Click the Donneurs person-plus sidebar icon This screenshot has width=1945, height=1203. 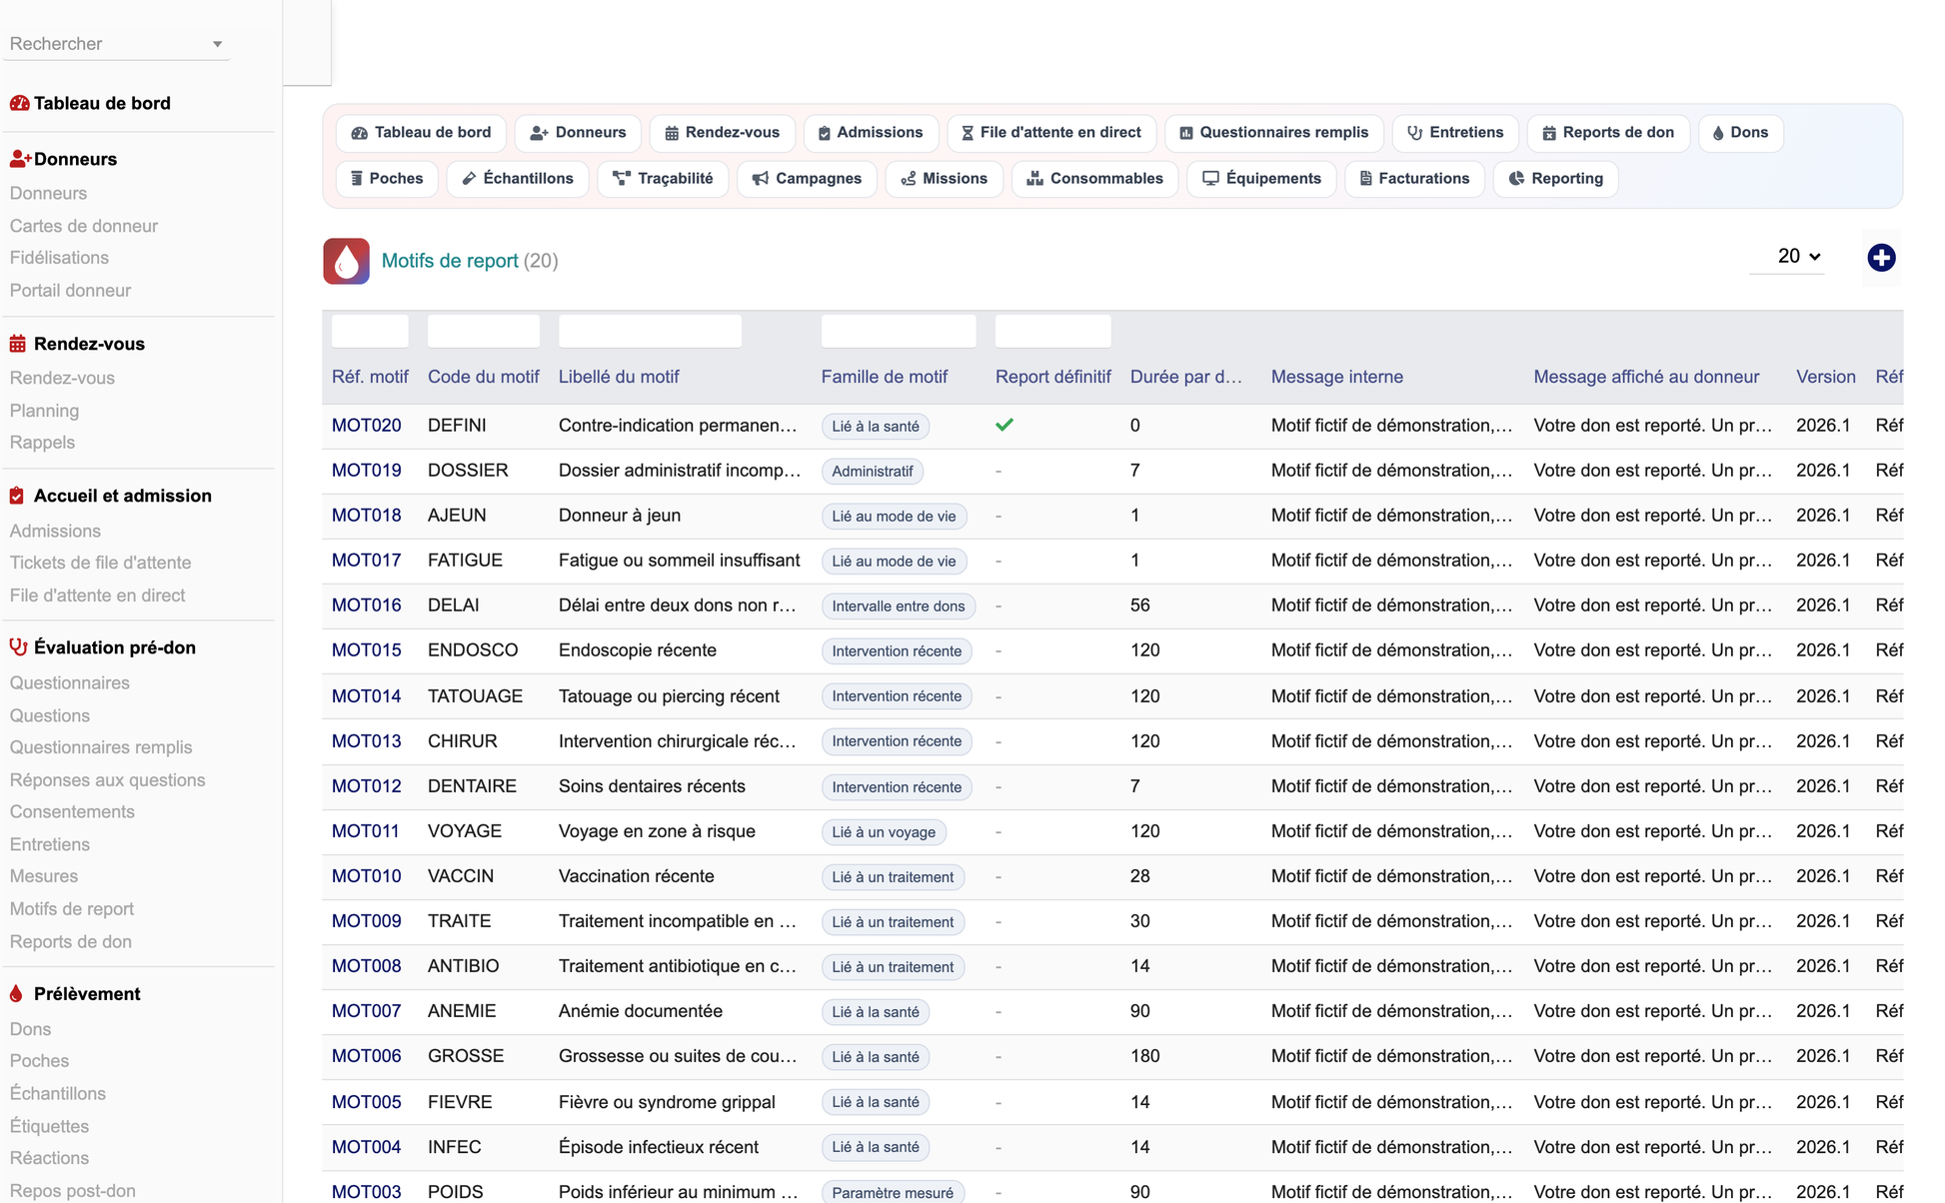[x=20, y=159]
